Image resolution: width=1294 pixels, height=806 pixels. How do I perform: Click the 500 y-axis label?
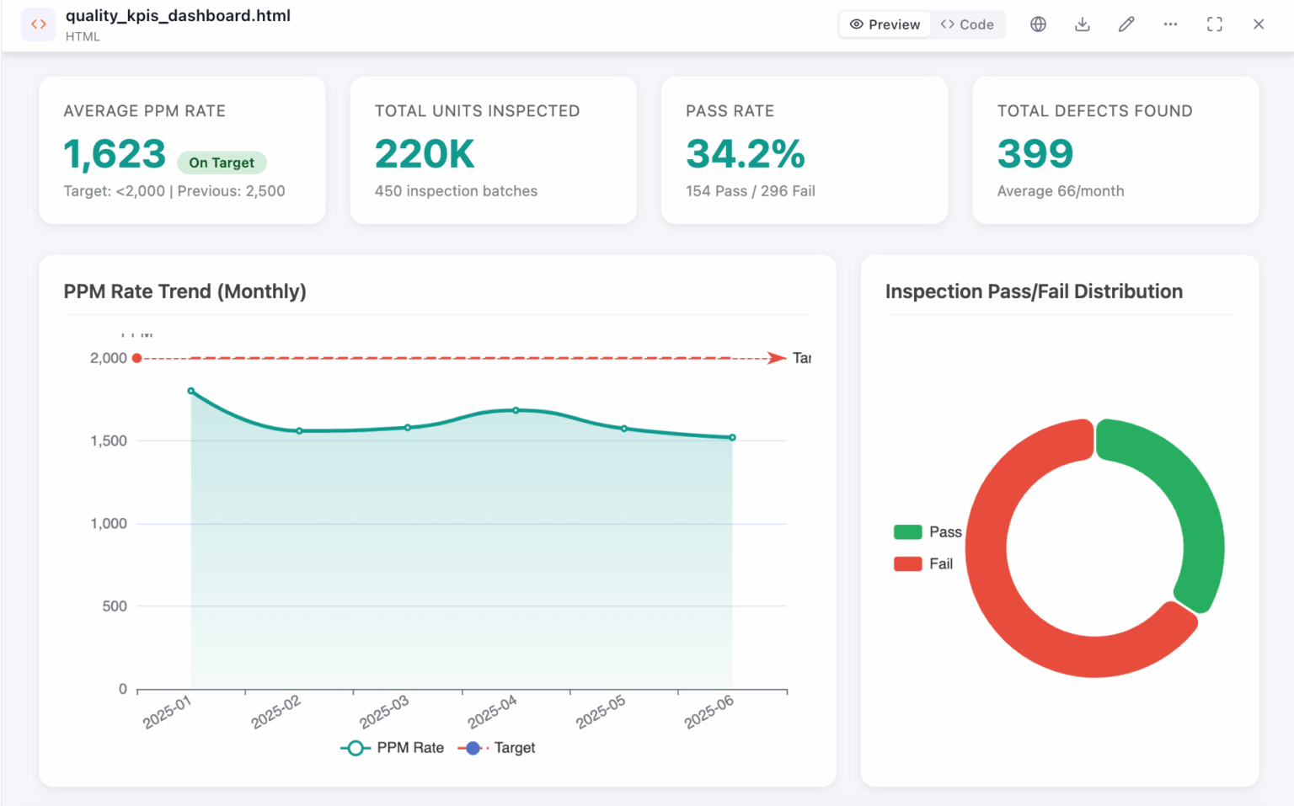click(115, 606)
